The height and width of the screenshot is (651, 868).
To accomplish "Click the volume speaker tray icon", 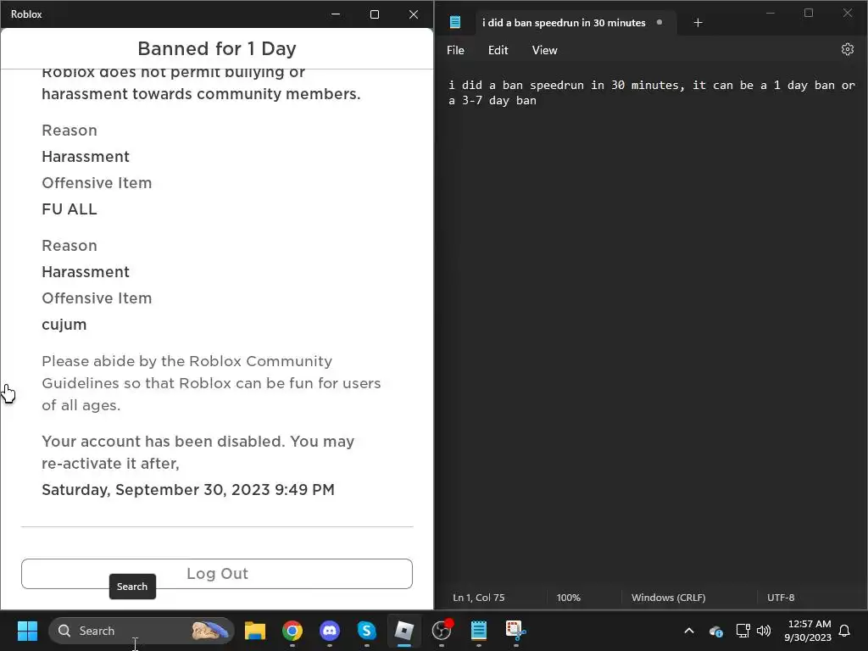I will click(x=764, y=631).
